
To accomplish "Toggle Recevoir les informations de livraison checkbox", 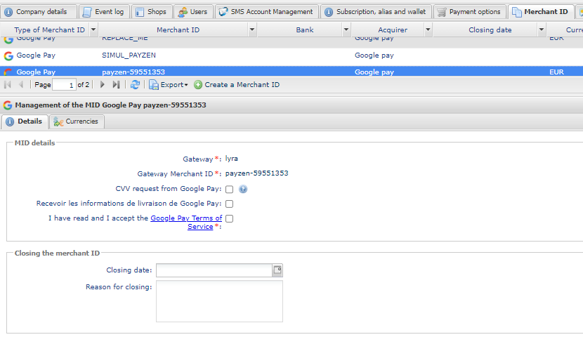I will [x=230, y=204].
